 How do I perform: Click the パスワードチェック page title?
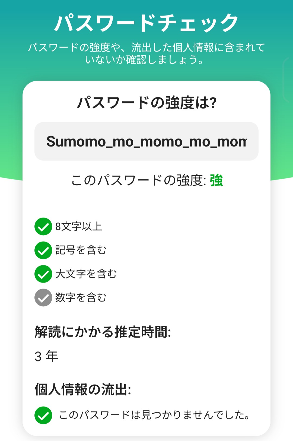click(146, 23)
